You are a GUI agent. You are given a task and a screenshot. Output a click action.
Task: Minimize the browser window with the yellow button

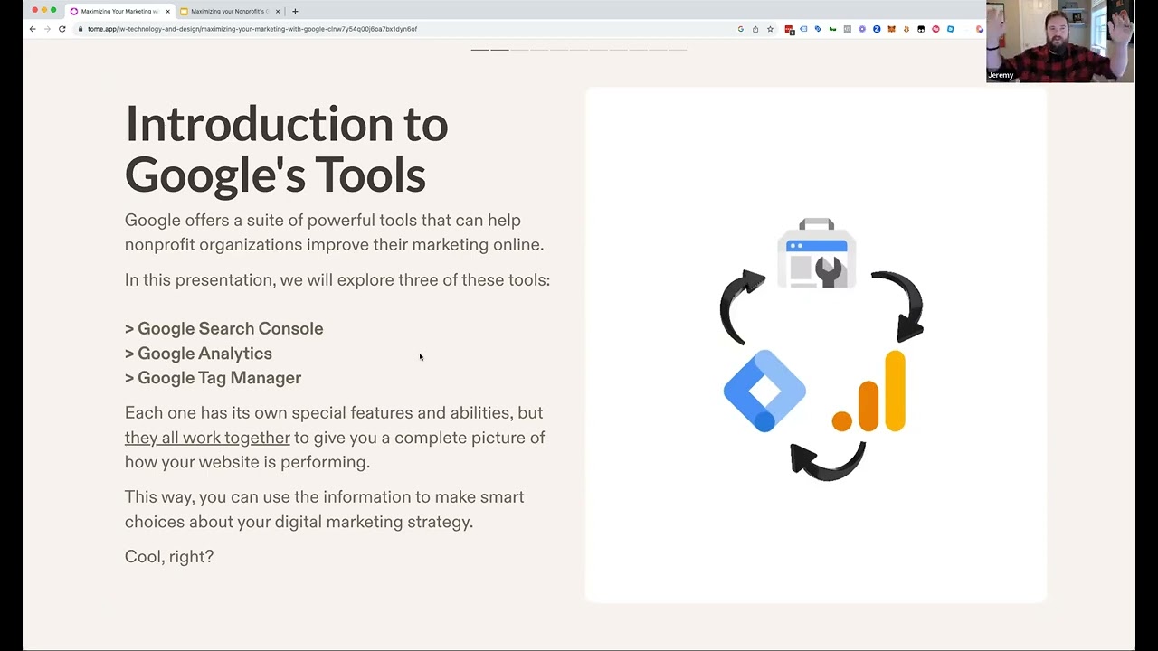[x=44, y=10]
